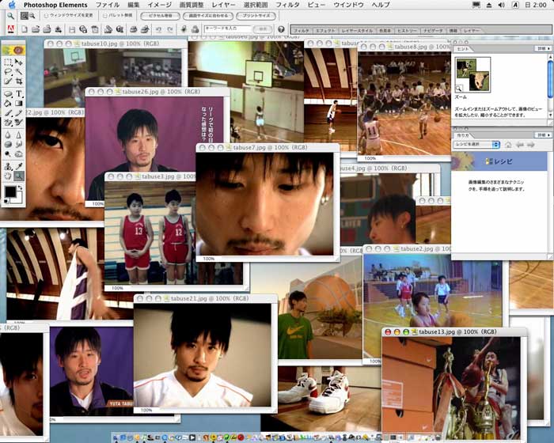Click the Print Size button
Screen dimensions: 554x443
(256, 16)
